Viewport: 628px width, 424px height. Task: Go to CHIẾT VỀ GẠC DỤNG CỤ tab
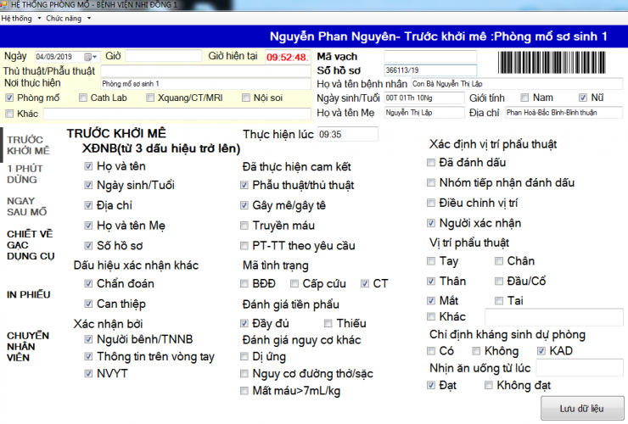31,244
